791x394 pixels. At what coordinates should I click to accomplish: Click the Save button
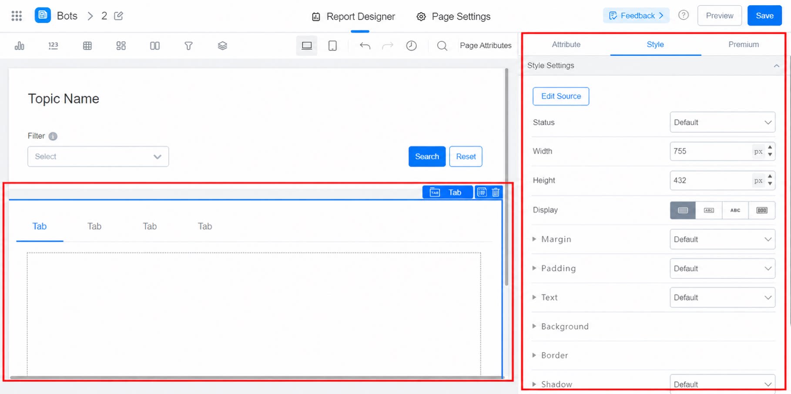pos(764,16)
